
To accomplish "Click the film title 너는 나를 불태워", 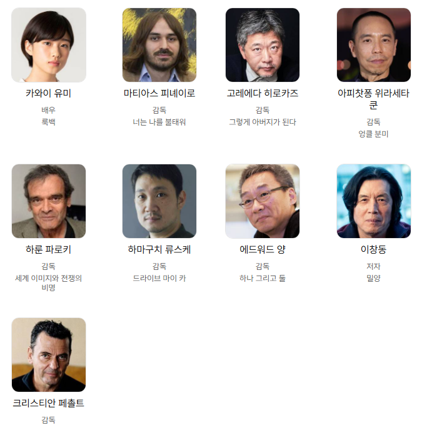I will (x=159, y=122).
